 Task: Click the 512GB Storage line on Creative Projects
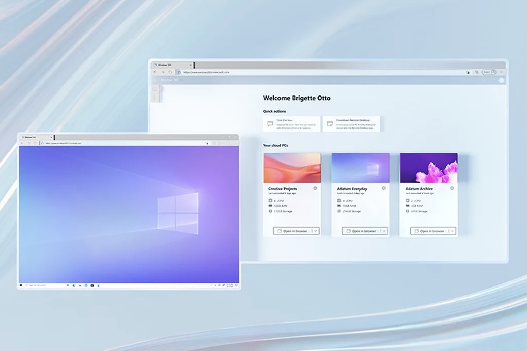coord(281,211)
